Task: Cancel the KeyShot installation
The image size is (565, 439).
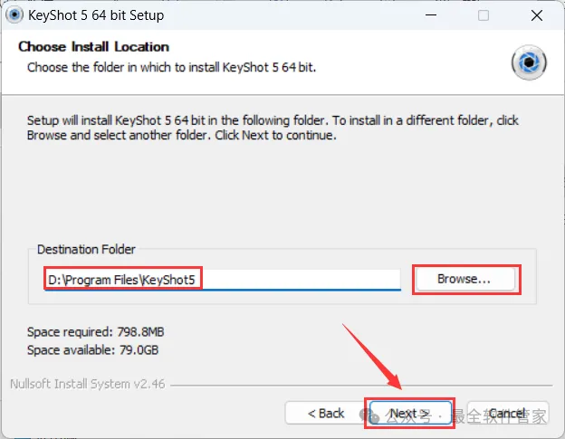Action: pos(508,413)
